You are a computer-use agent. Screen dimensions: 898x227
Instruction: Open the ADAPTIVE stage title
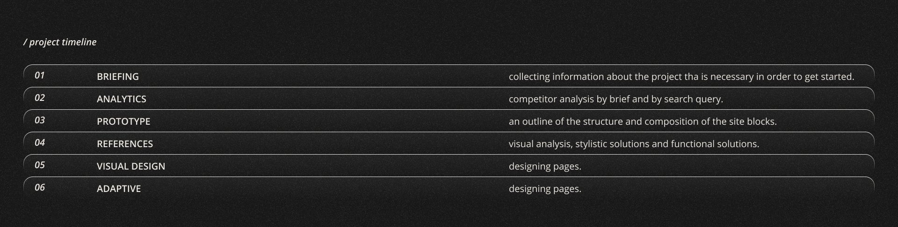tap(119, 189)
